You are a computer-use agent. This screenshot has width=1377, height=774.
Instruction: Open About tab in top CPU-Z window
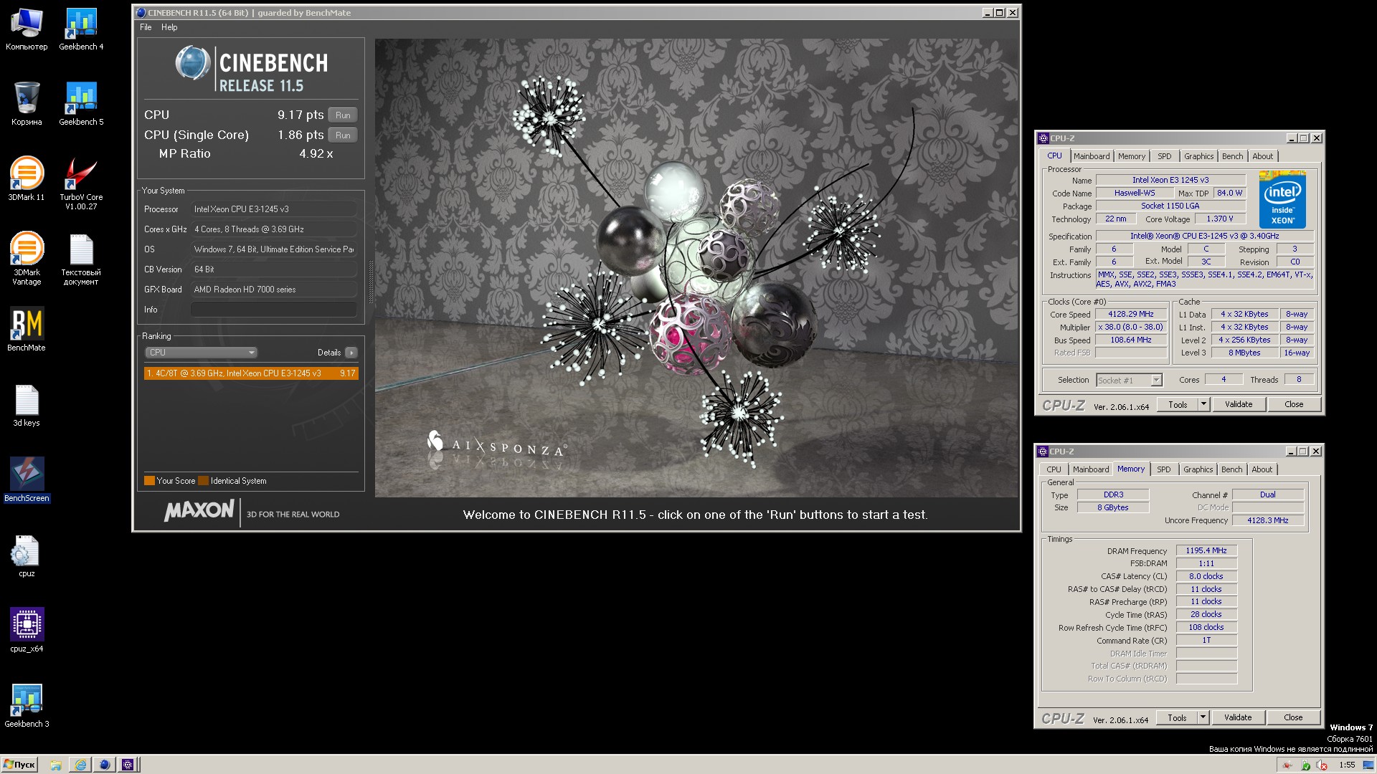(1262, 156)
